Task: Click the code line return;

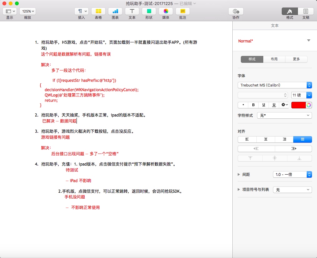Action: click(x=51, y=101)
